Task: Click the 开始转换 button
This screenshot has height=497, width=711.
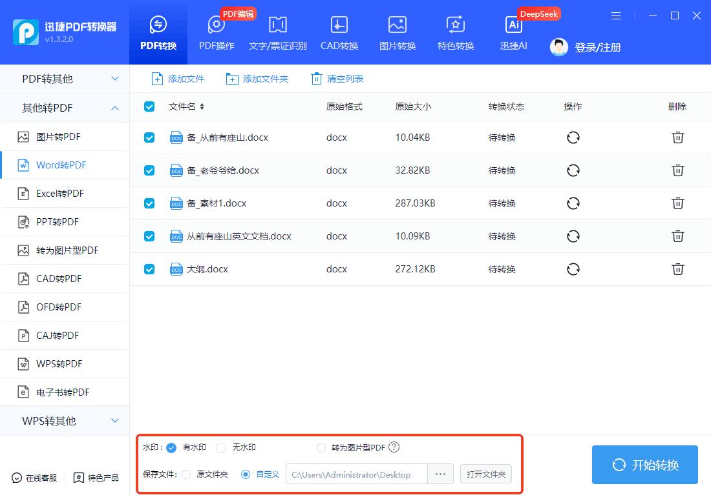Action: (x=644, y=465)
